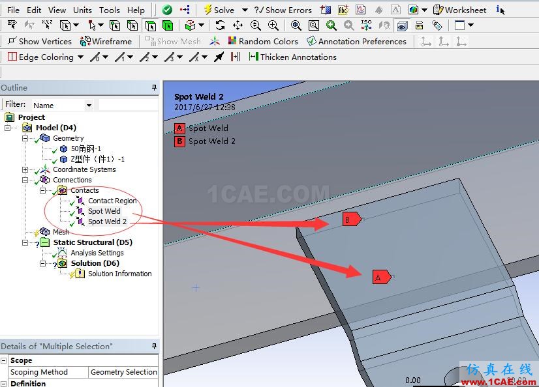Open the File menu
The image size is (539, 387).
[13, 10]
